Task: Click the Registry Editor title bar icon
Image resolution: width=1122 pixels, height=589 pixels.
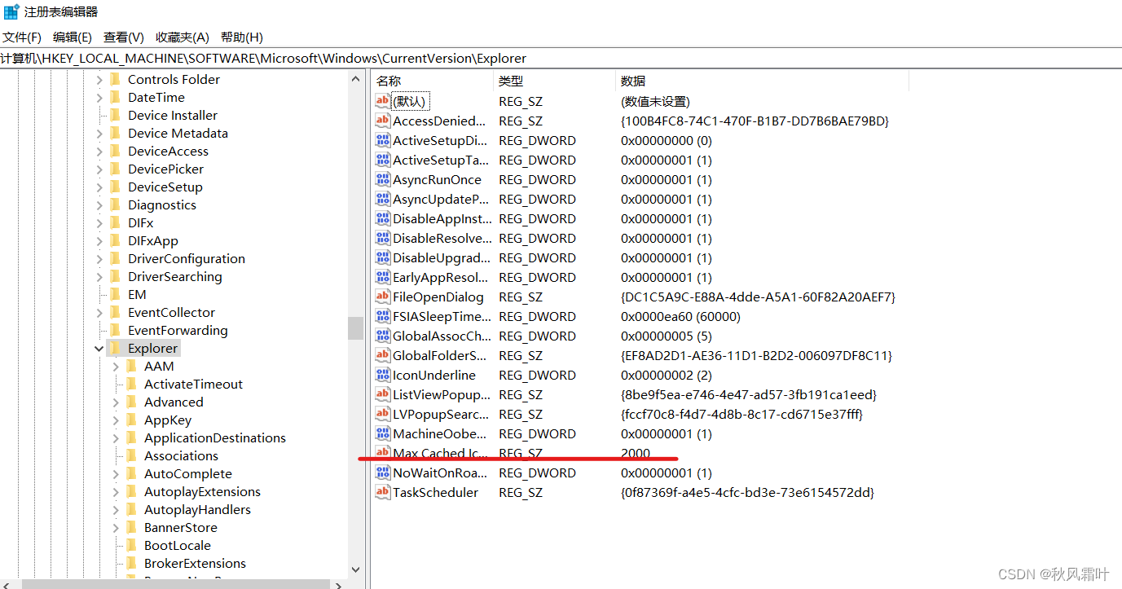Action: (x=11, y=11)
